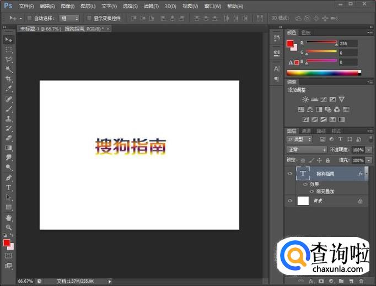Select the Magic Wand tool
Image resolution: width=376 pixels, height=286 pixels.
pos(9,69)
